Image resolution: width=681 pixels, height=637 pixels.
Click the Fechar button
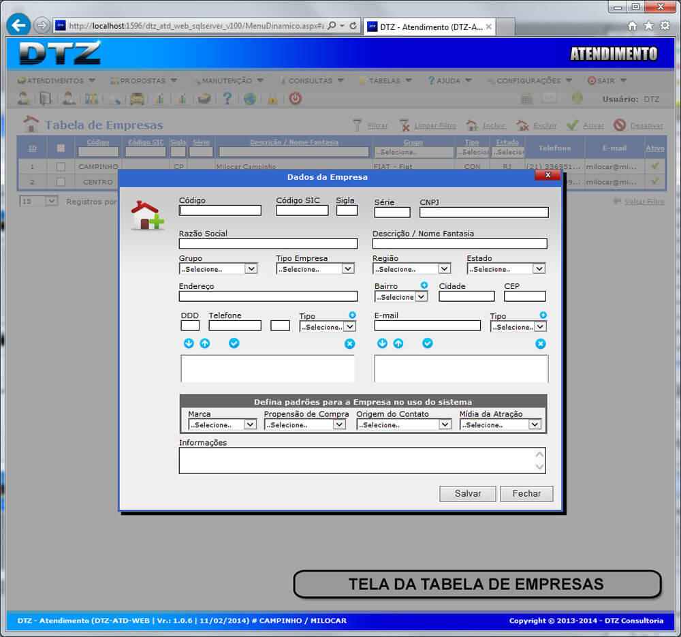(x=526, y=494)
